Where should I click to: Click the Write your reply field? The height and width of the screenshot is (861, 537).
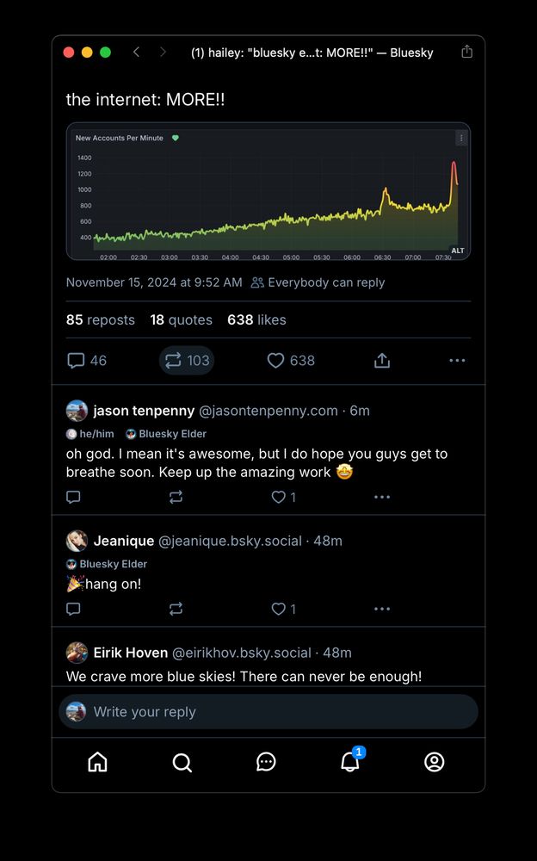pos(268,712)
